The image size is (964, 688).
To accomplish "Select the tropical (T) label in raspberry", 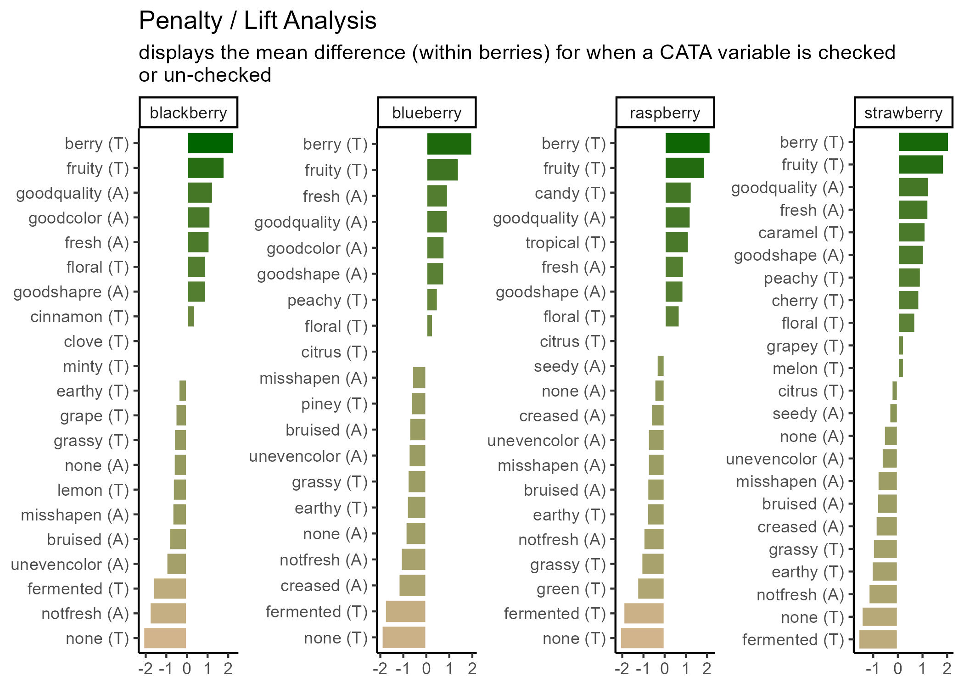I will (566, 242).
